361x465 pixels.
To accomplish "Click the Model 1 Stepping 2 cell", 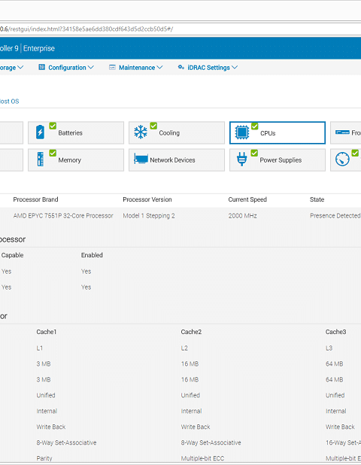I will [x=149, y=216].
